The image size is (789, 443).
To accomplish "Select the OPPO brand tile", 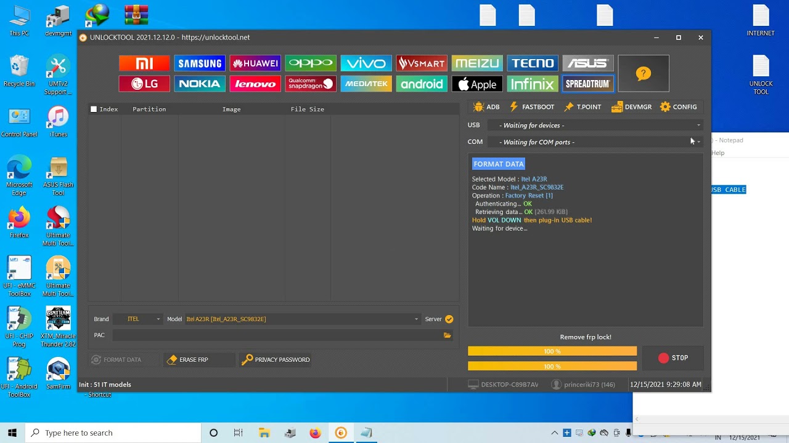I will [311, 63].
